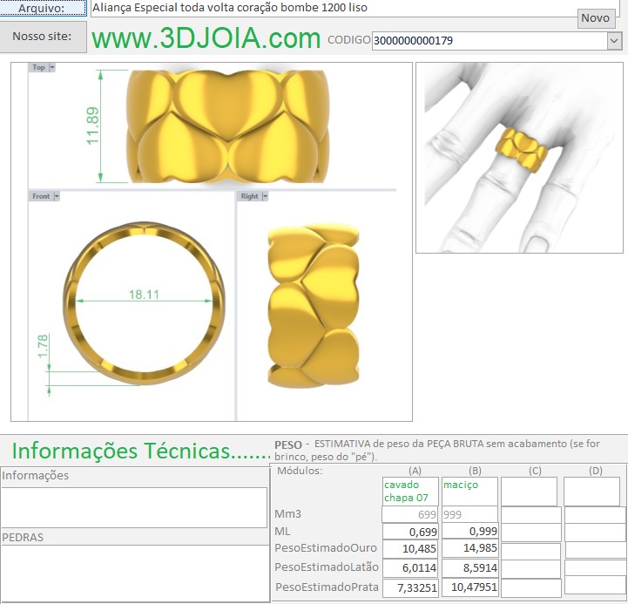Expand the CODIGO combo box arrow
The height and width of the screenshot is (604, 628).
pyautogui.click(x=613, y=40)
